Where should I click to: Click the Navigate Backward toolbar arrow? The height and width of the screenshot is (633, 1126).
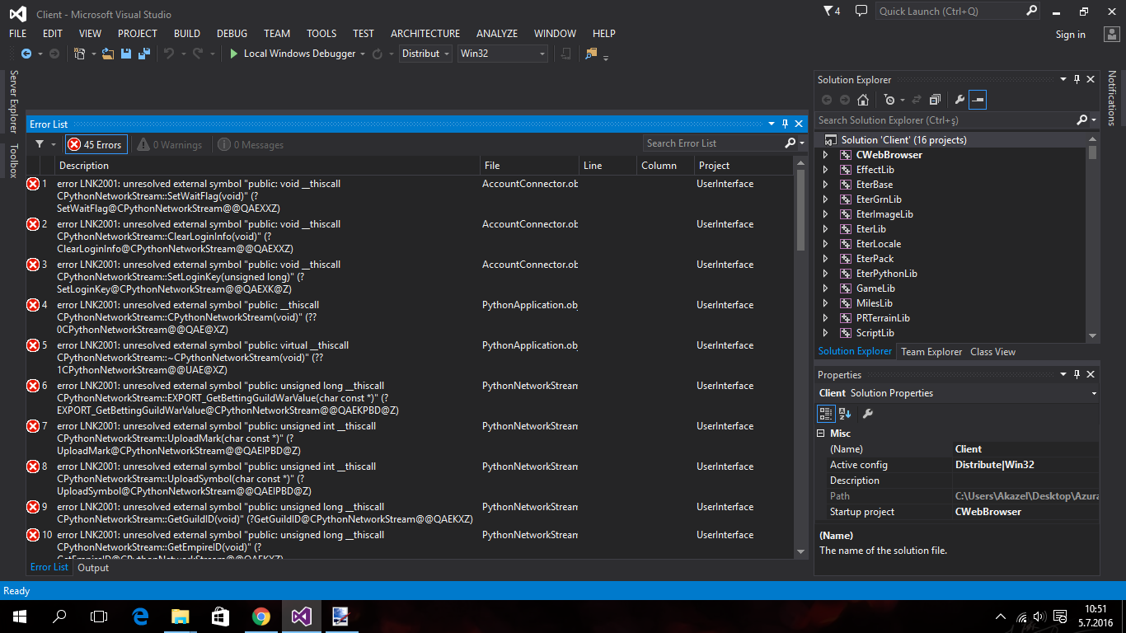click(26, 54)
